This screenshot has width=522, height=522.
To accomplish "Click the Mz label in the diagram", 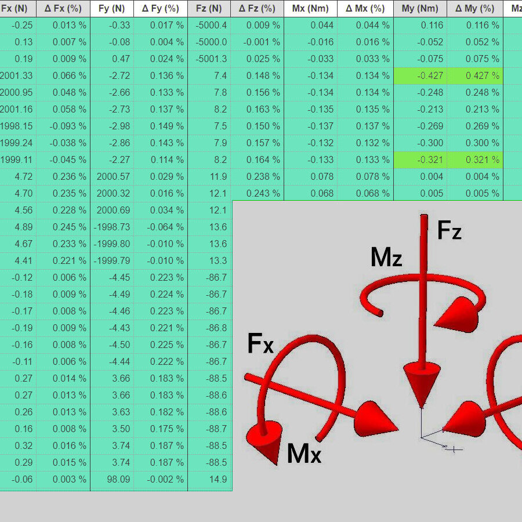I will tap(386, 258).
